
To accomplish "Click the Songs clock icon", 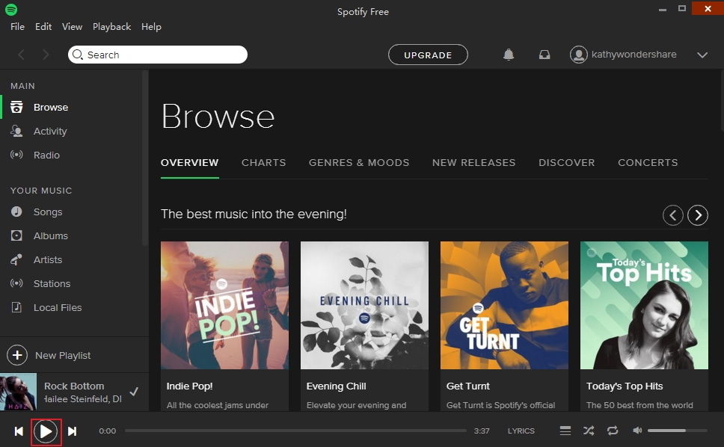I will click(16, 212).
